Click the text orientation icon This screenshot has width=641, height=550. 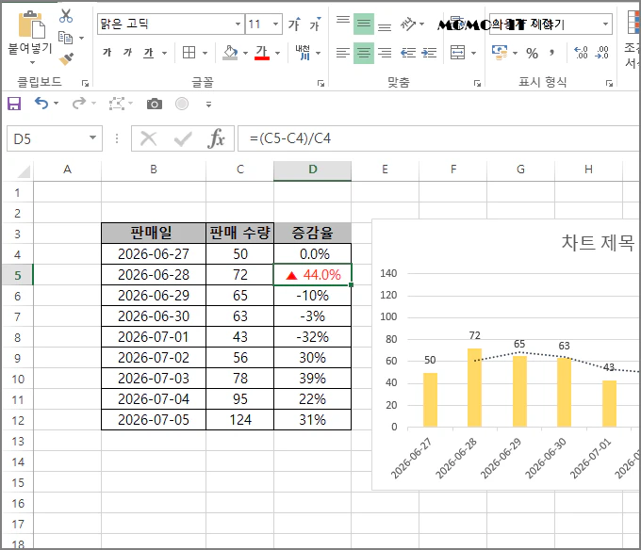pos(408,24)
